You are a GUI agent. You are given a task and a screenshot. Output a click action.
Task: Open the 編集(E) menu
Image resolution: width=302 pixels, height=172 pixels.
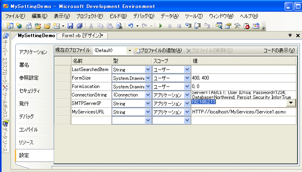pyautogui.click(x=39, y=16)
